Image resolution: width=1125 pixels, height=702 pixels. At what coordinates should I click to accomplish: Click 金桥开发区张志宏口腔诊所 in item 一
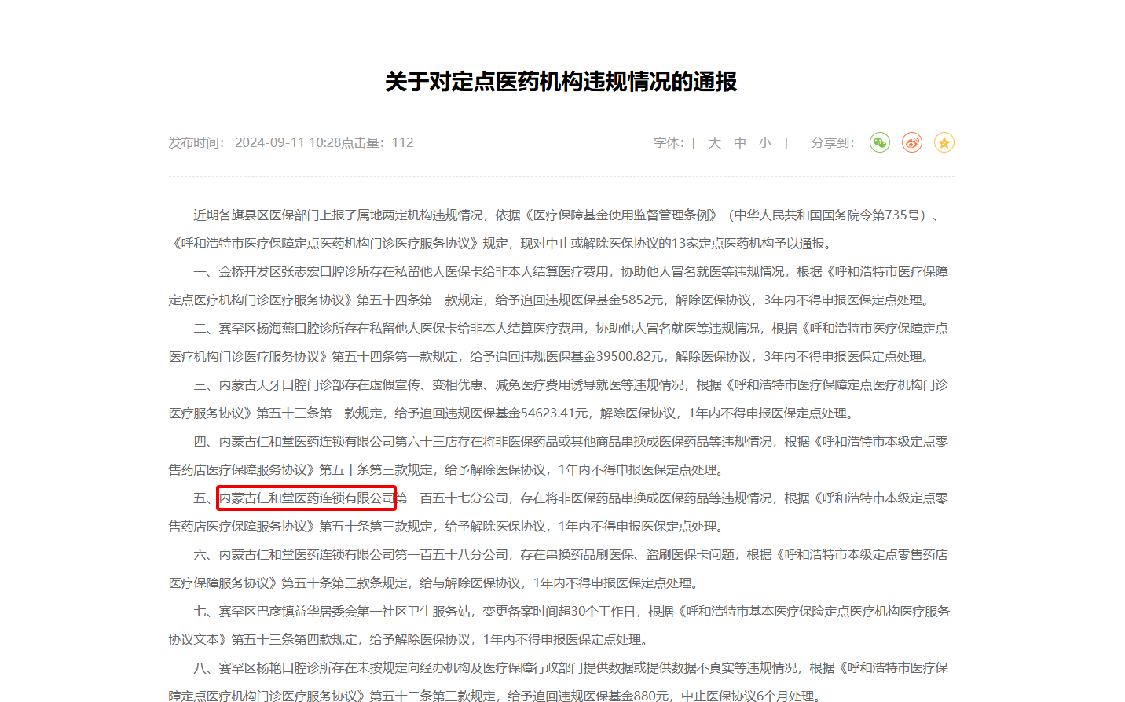(x=294, y=272)
